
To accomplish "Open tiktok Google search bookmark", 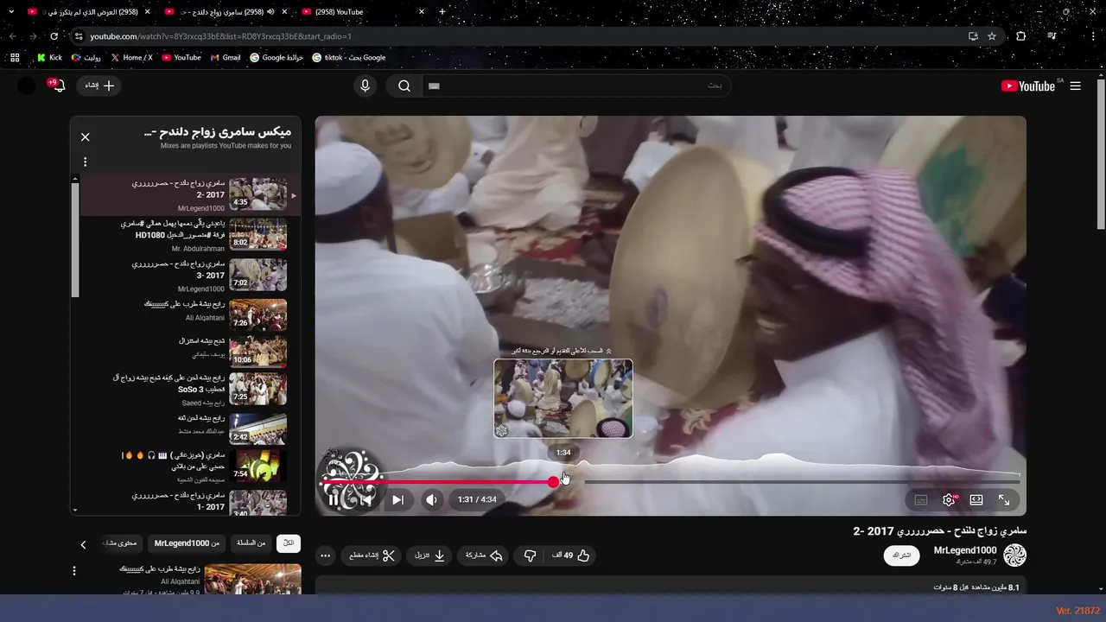I will pyautogui.click(x=349, y=58).
